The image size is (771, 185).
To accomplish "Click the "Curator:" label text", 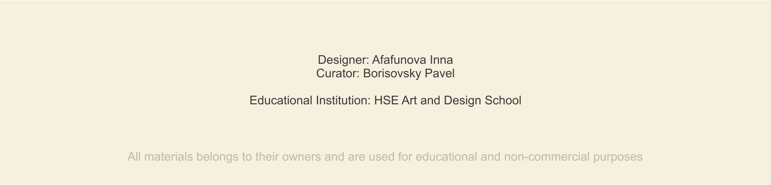I will tap(338, 74).
